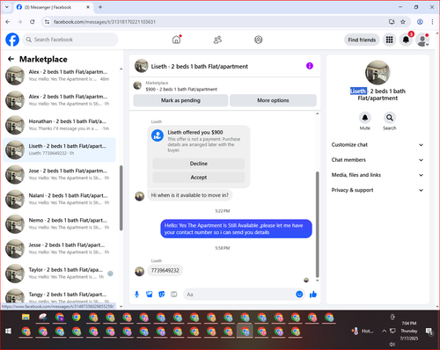Screen dimensions: 440x350
Task: Go back using Marketplace back arrow
Action: point(11,59)
